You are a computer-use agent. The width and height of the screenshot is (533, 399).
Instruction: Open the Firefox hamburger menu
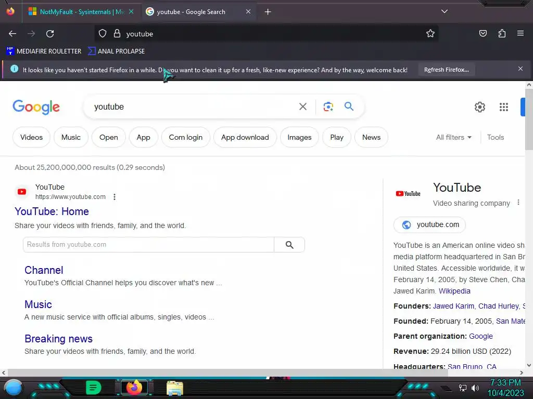tap(520, 33)
